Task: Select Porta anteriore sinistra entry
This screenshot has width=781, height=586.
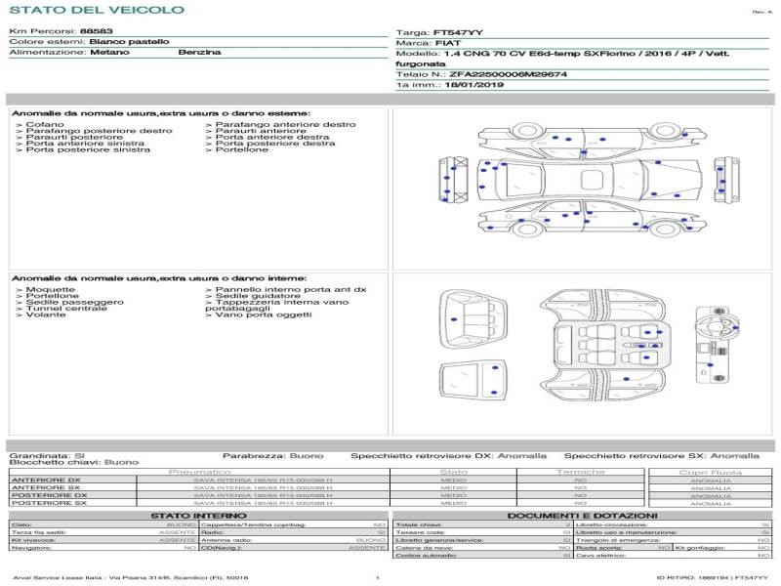Action: (80, 144)
